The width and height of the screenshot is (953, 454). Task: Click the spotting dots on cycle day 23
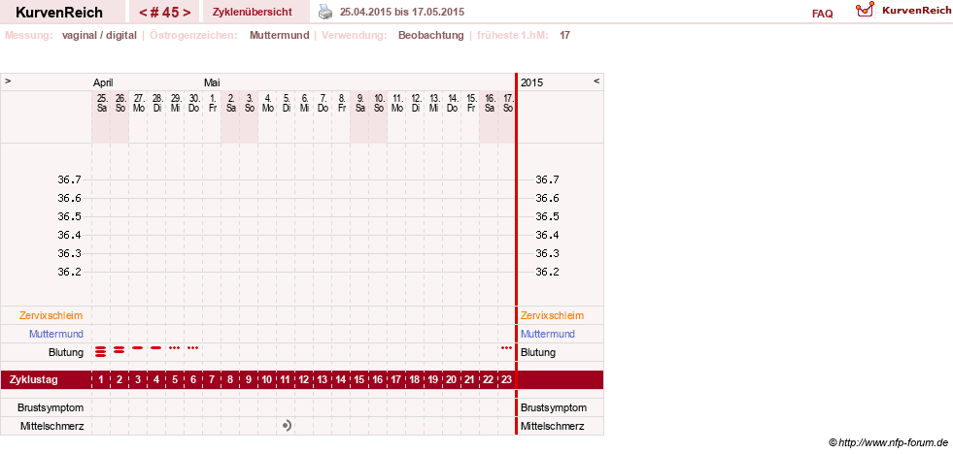506,348
